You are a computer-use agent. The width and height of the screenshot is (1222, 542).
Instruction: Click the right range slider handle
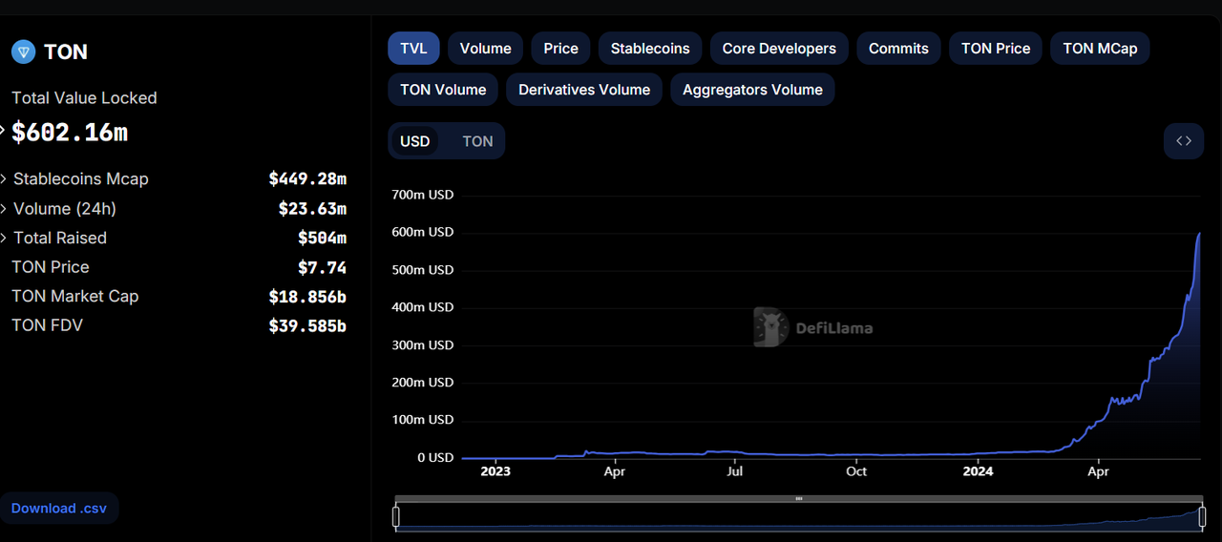point(1200,516)
